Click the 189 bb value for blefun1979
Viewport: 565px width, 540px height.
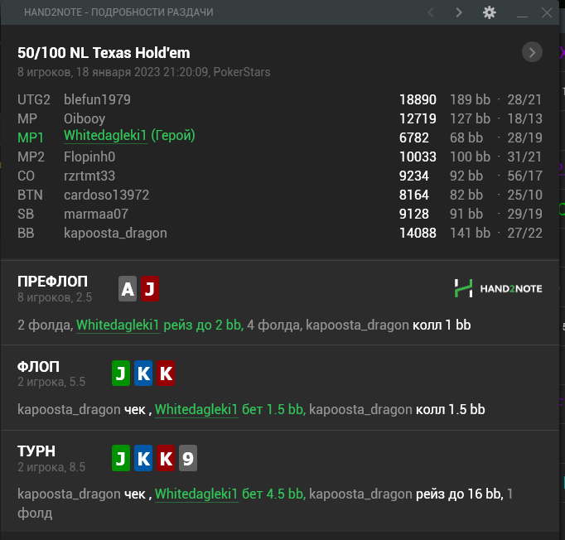(x=470, y=99)
